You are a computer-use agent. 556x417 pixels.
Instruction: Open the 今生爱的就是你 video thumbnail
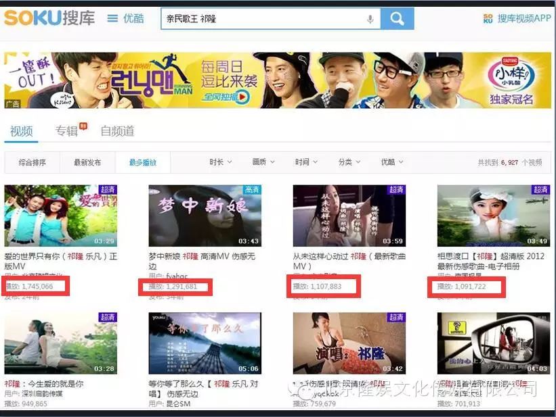point(61,343)
